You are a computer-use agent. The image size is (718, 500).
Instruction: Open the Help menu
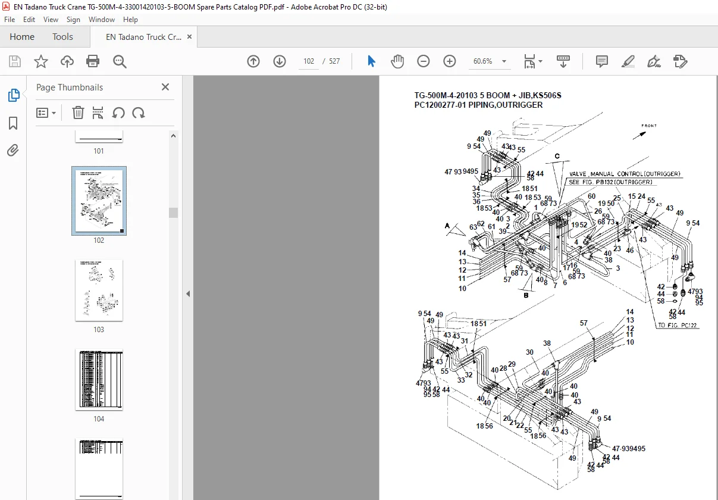[130, 20]
